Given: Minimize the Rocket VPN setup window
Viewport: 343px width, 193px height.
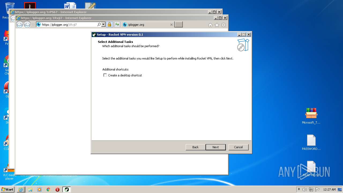Looking at the screenshot, I should pyautogui.click(x=240, y=35).
